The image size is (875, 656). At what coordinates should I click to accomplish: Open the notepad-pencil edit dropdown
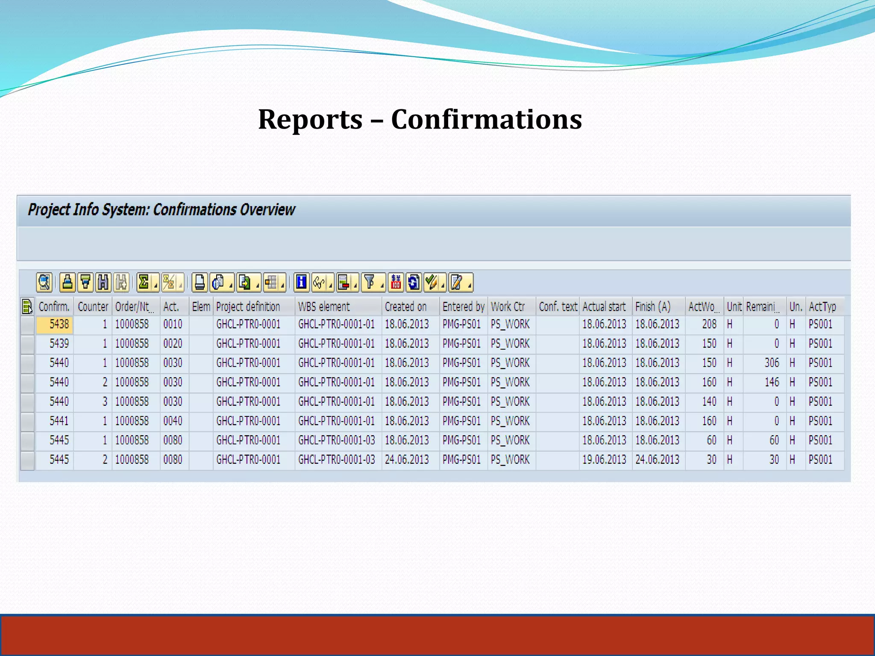(x=461, y=282)
